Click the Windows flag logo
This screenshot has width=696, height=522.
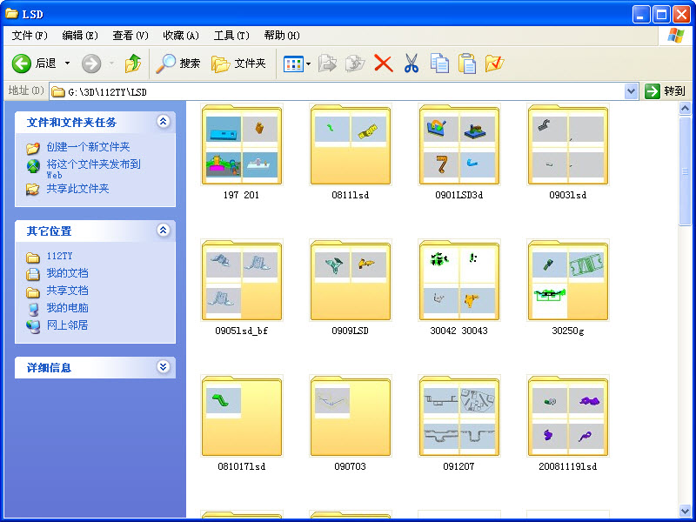point(676,36)
